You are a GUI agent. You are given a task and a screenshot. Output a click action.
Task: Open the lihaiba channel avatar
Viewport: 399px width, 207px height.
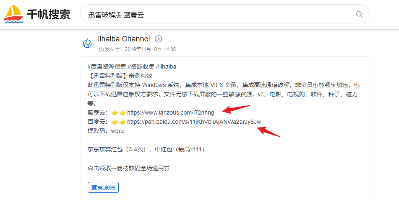pos(87,43)
